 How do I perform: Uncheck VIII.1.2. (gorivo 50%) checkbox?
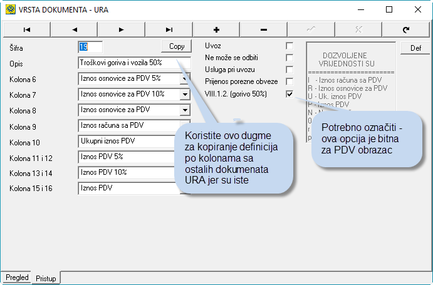point(290,94)
